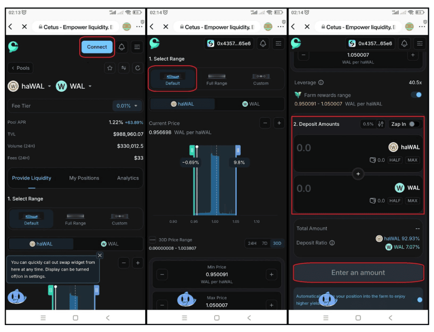This screenshot has width=434, height=332.
Task: Open slippage 0.5% setting
Action: [368, 124]
